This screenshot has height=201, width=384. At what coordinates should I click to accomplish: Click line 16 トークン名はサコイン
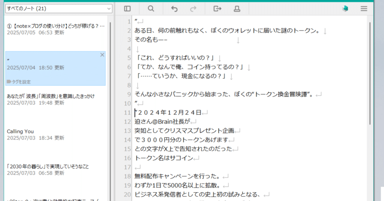pos(164,158)
